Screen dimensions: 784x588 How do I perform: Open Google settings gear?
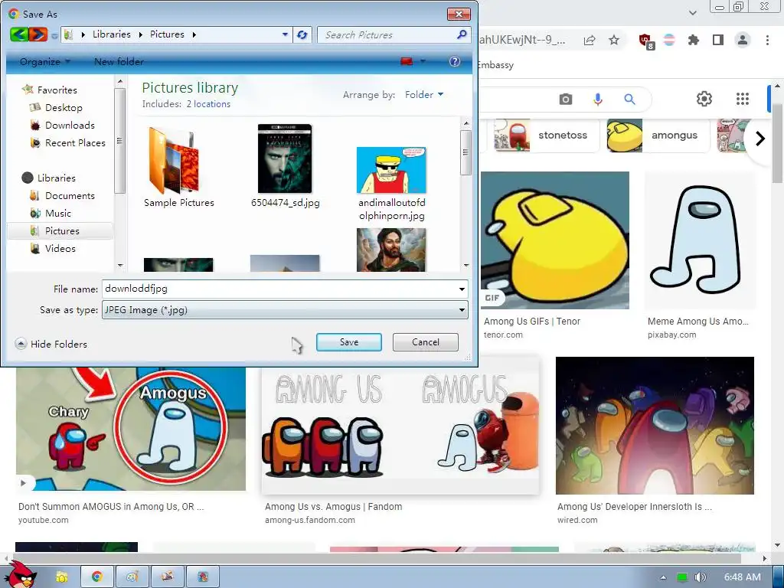click(704, 99)
